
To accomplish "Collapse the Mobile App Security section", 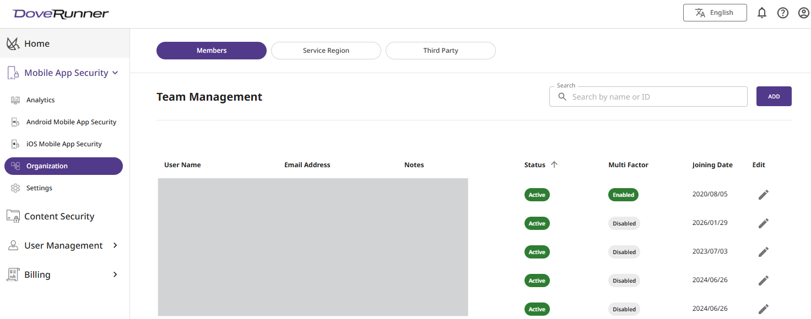I will tap(115, 73).
